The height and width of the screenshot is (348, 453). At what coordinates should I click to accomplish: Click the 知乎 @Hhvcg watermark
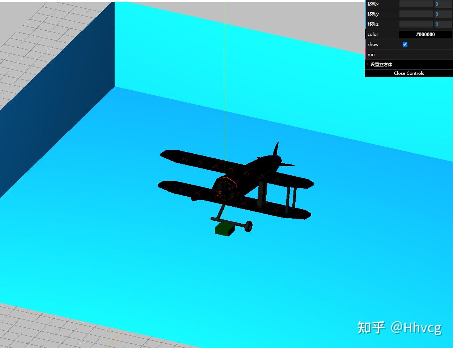pos(399,327)
